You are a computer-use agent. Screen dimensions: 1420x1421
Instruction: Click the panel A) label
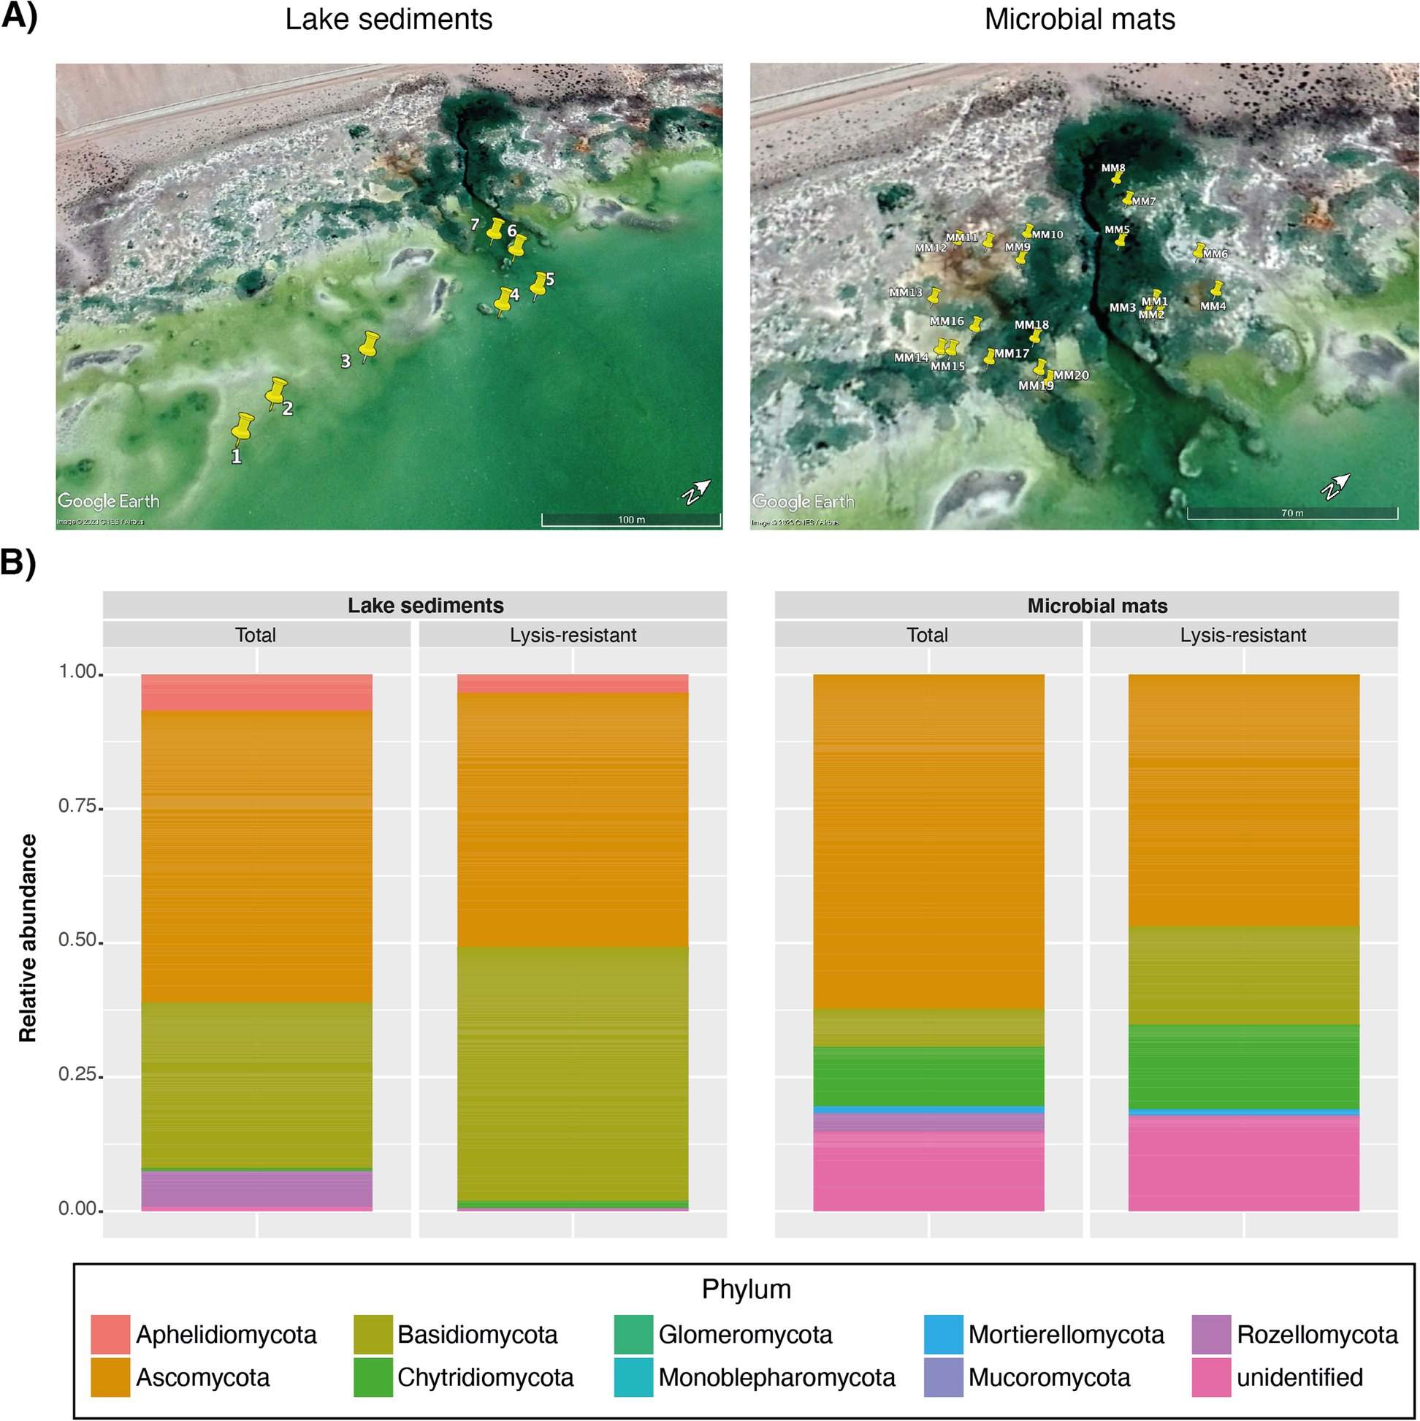coord(18,16)
